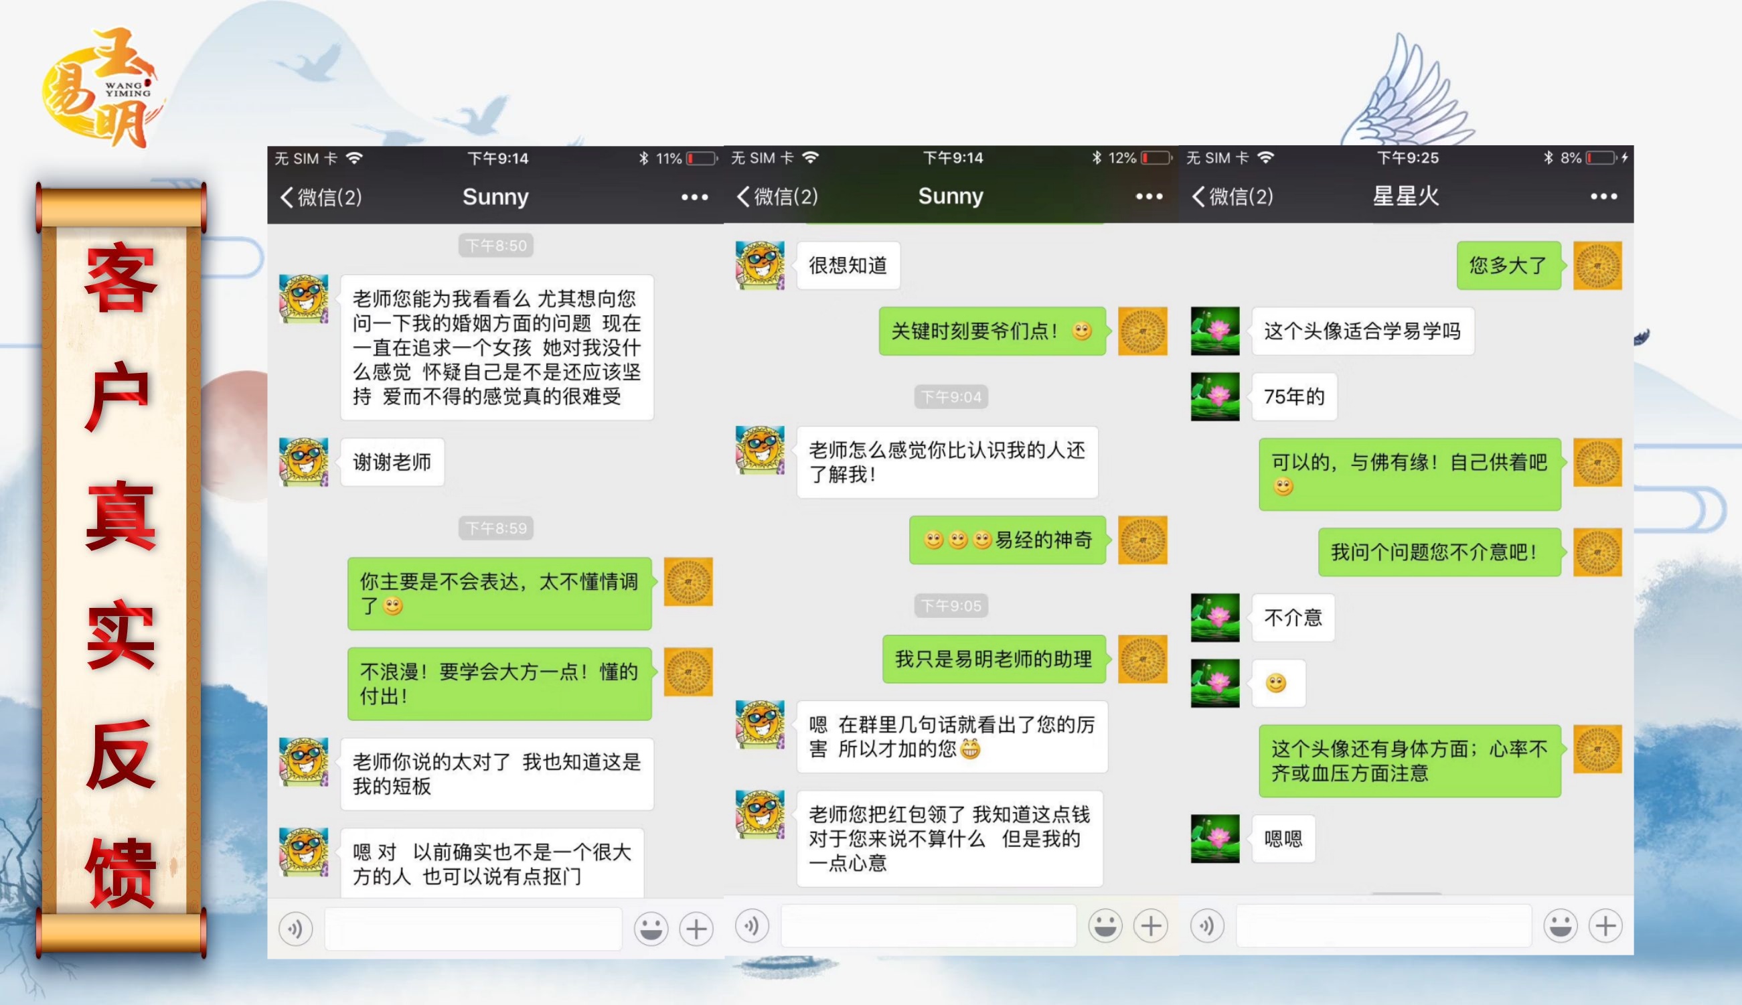The image size is (1742, 1005).
Task: Tap voice input icon in 星星火 chat
Action: click(1207, 925)
